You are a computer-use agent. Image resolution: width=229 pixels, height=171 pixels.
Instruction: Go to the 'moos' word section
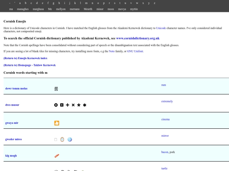(x=111, y=9)
